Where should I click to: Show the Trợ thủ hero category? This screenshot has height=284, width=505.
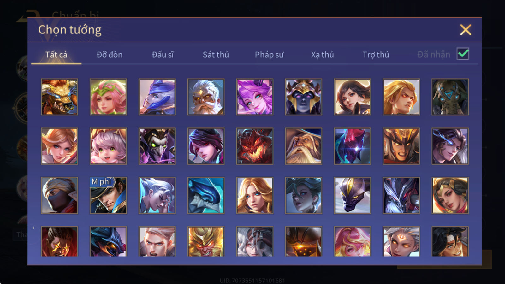[376, 55]
